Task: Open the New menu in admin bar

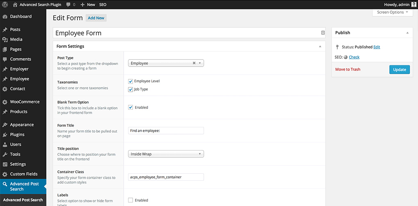Action: coord(88,4)
